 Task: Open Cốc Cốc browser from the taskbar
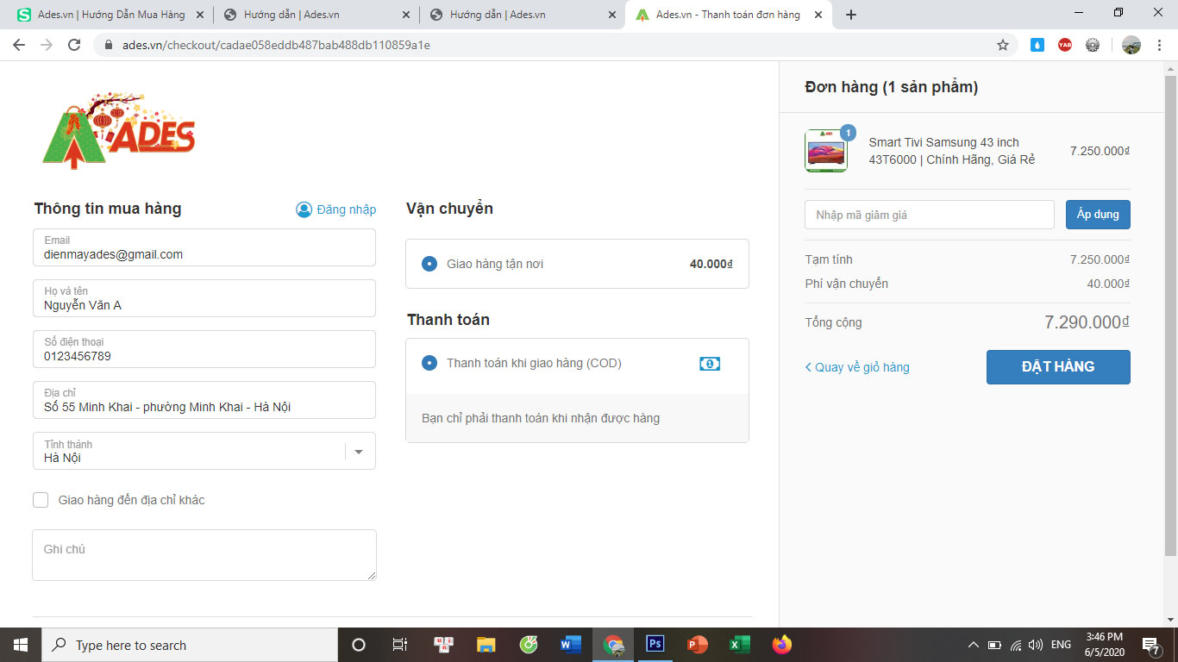(x=529, y=645)
